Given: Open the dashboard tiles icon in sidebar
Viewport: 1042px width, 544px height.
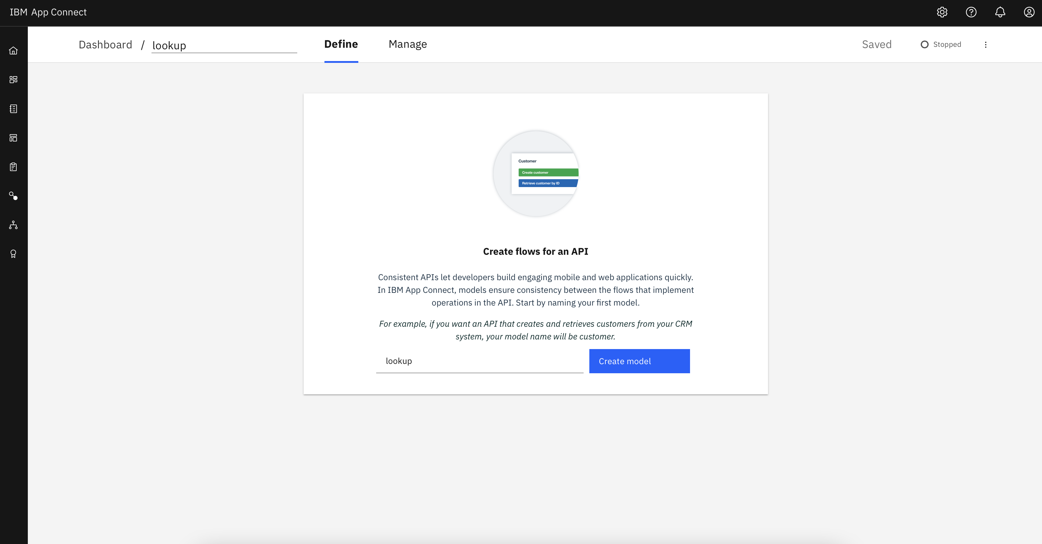Looking at the screenshot, I should [13, 79].
